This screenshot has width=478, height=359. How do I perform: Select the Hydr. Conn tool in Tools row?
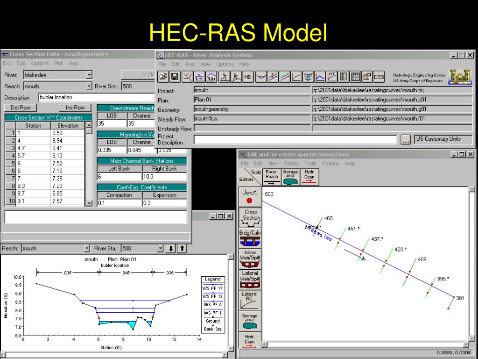coord(310,177)
